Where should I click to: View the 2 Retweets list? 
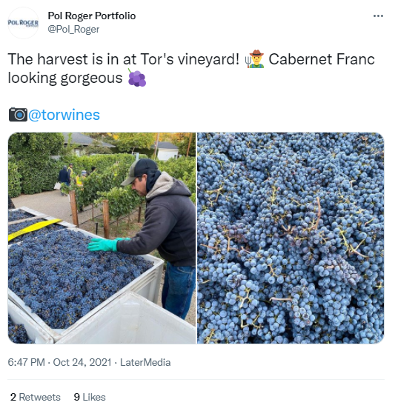(35, 397)
